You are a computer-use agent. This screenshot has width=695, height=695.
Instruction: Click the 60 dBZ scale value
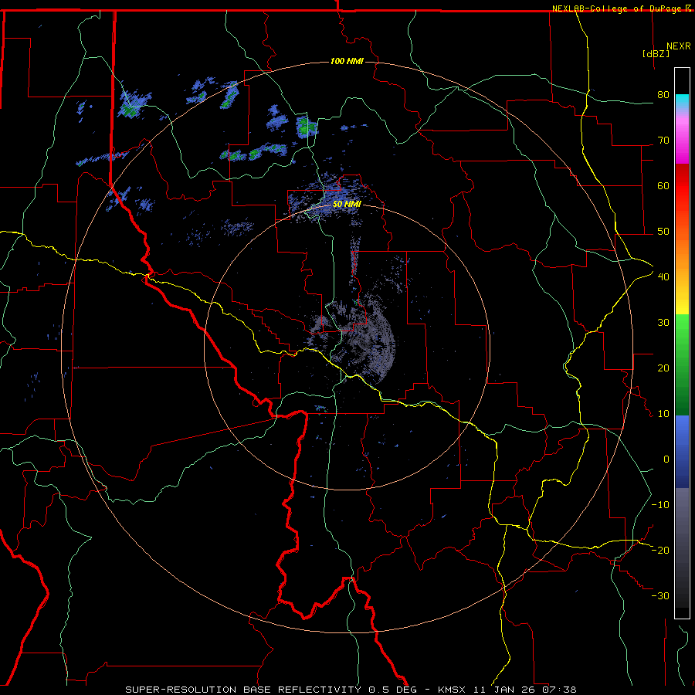tap(663, 186)
